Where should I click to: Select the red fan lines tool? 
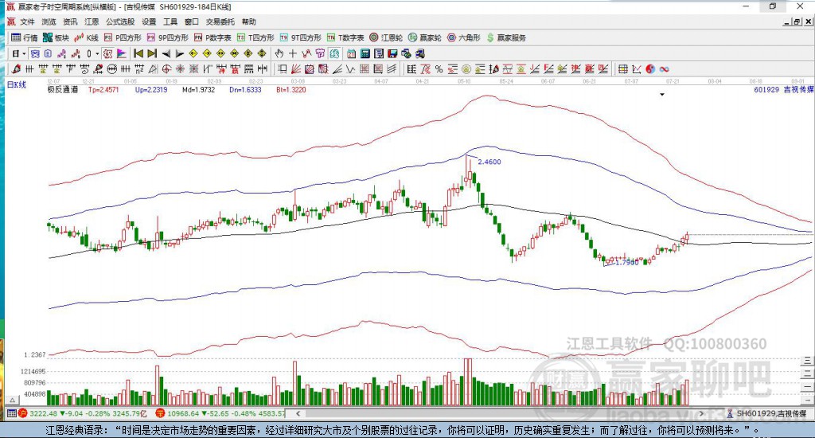296,68
